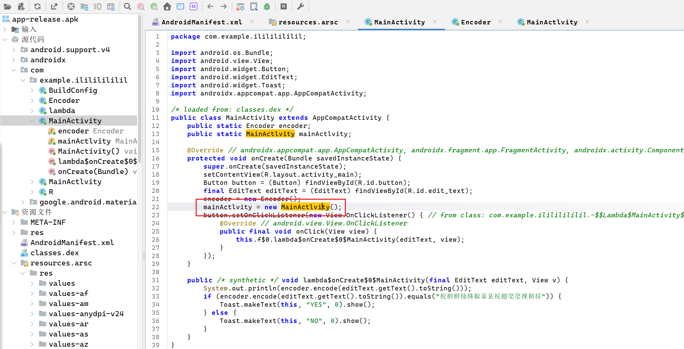Image resolution: width=684 pixels, height=349 pixels.
Task: Navigate back with the left arrow
Action: pos(210,6)
